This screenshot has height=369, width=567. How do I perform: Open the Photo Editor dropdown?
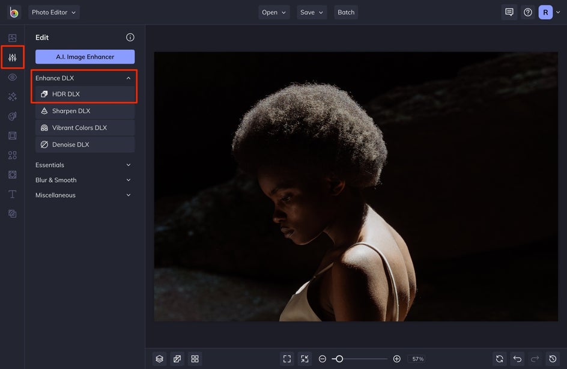[54, 12]
